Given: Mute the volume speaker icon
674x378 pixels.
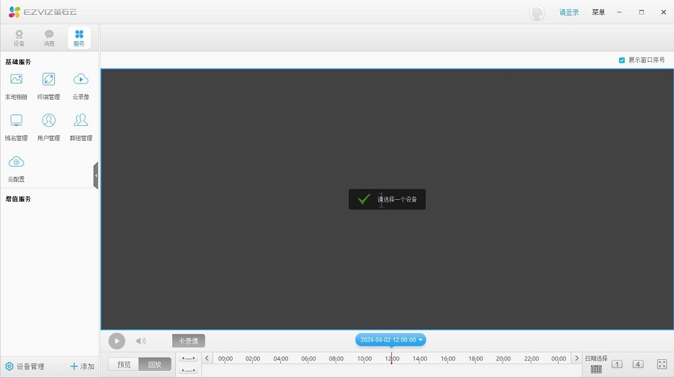Looking at the screenshot, I should (x=140, y=341).
